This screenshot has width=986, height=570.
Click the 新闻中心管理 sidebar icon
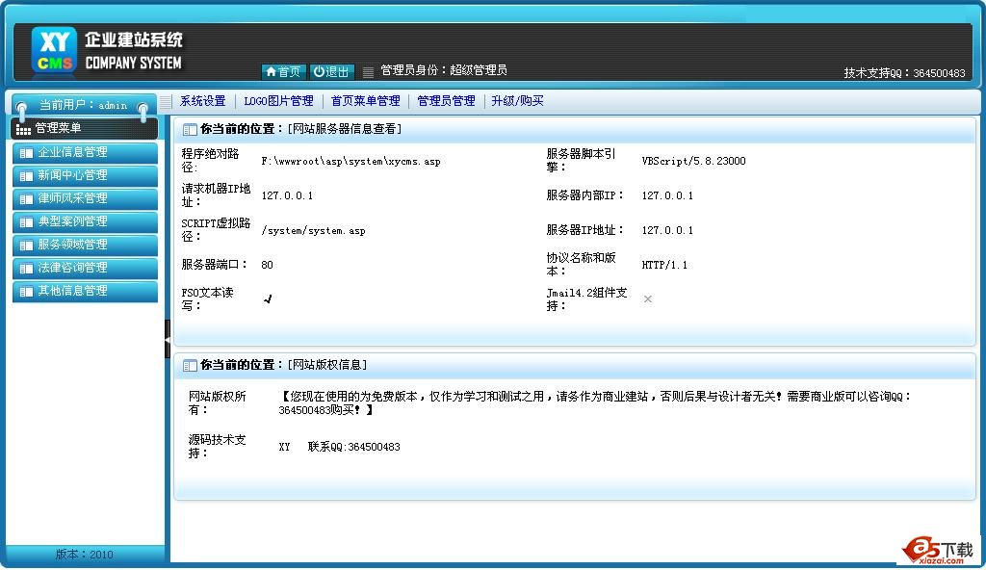(x=25, y=175)
